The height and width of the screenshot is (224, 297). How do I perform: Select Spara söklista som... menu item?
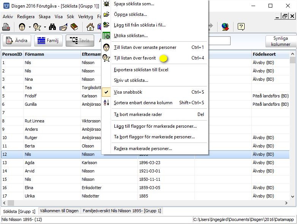pyautogui.click(x=155, y=4)
